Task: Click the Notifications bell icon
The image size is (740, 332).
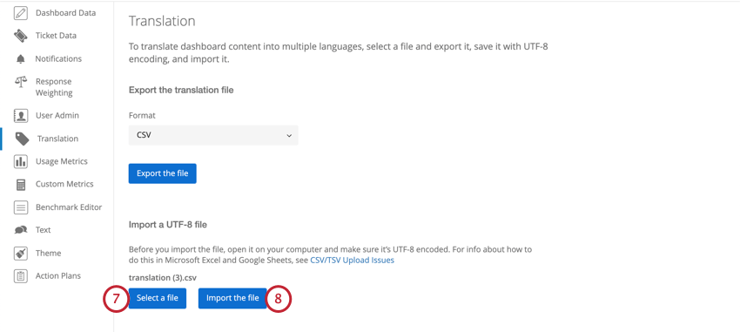Action: point(21,59)
